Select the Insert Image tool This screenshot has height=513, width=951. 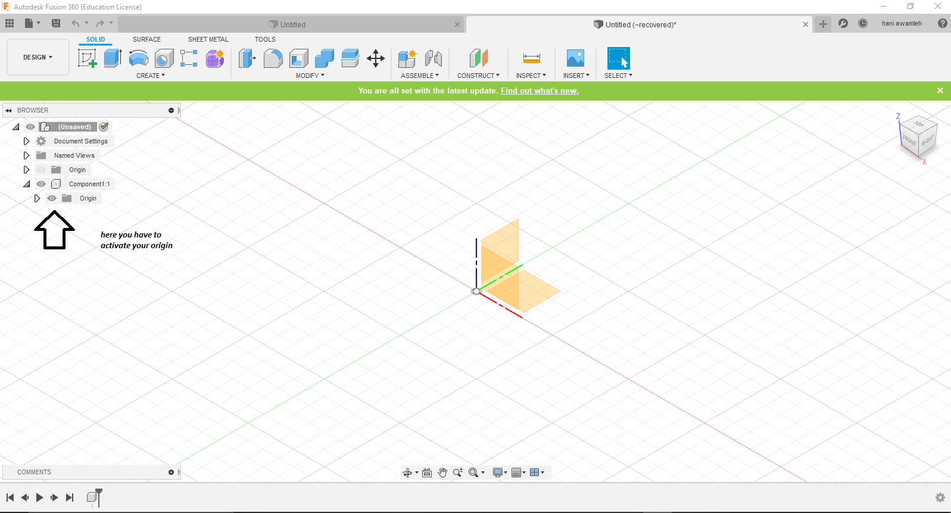[x=575, y=58]
